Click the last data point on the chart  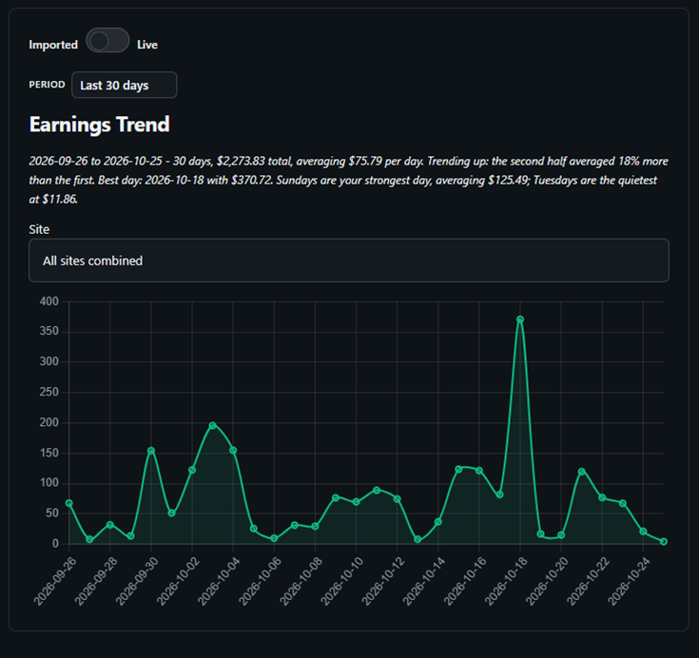point(664,541)
